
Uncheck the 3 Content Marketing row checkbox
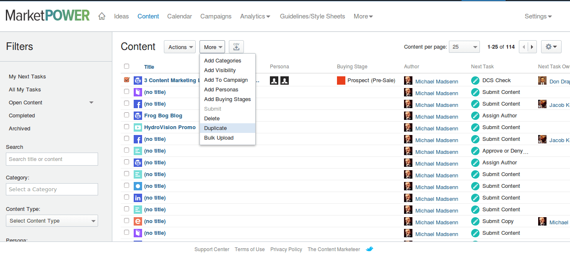[127, 80]
